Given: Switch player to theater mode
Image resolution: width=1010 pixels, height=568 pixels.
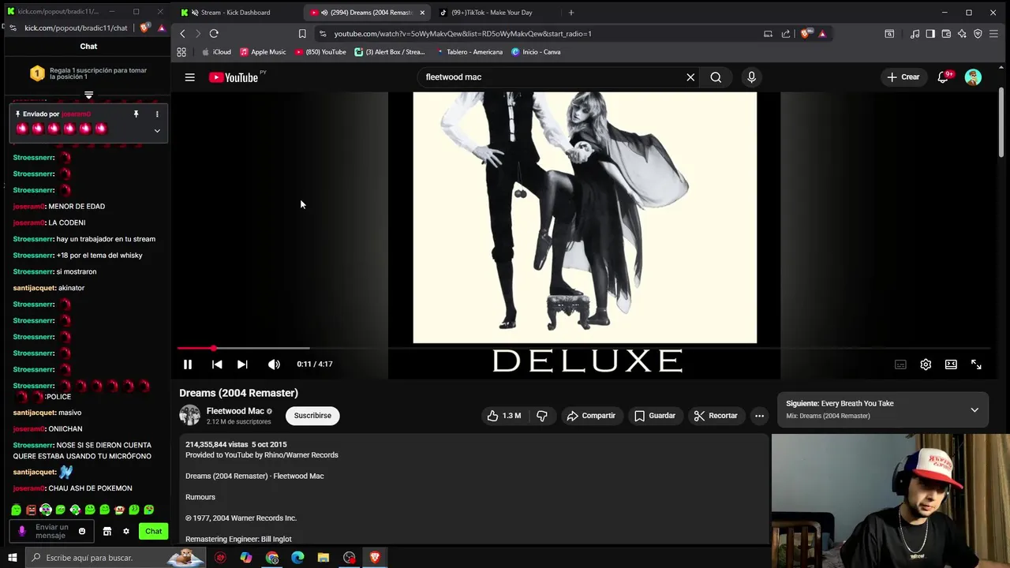Looking at the screenshot, I should click(x=951, y=364).
